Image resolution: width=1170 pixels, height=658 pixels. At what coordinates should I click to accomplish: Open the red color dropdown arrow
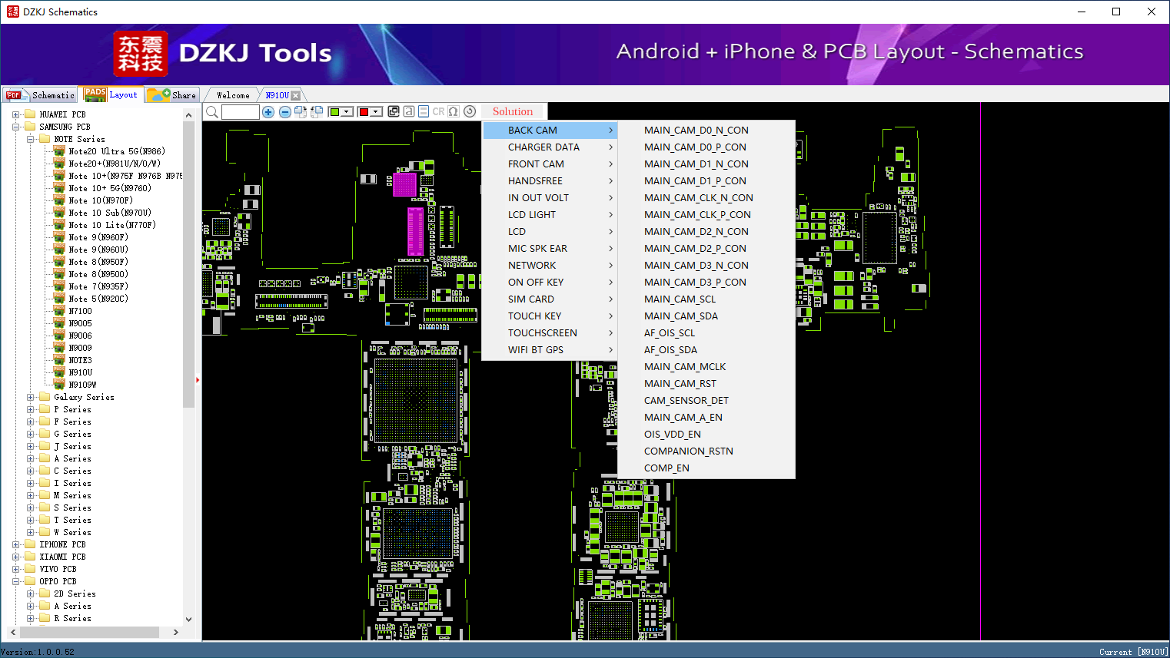click(x=377, y=112)
